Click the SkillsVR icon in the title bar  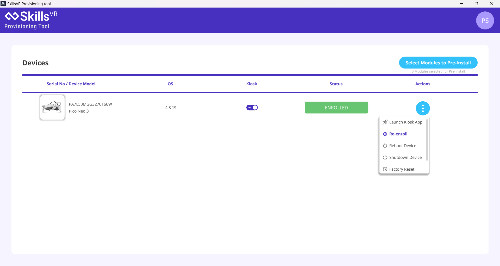(3, 4)
